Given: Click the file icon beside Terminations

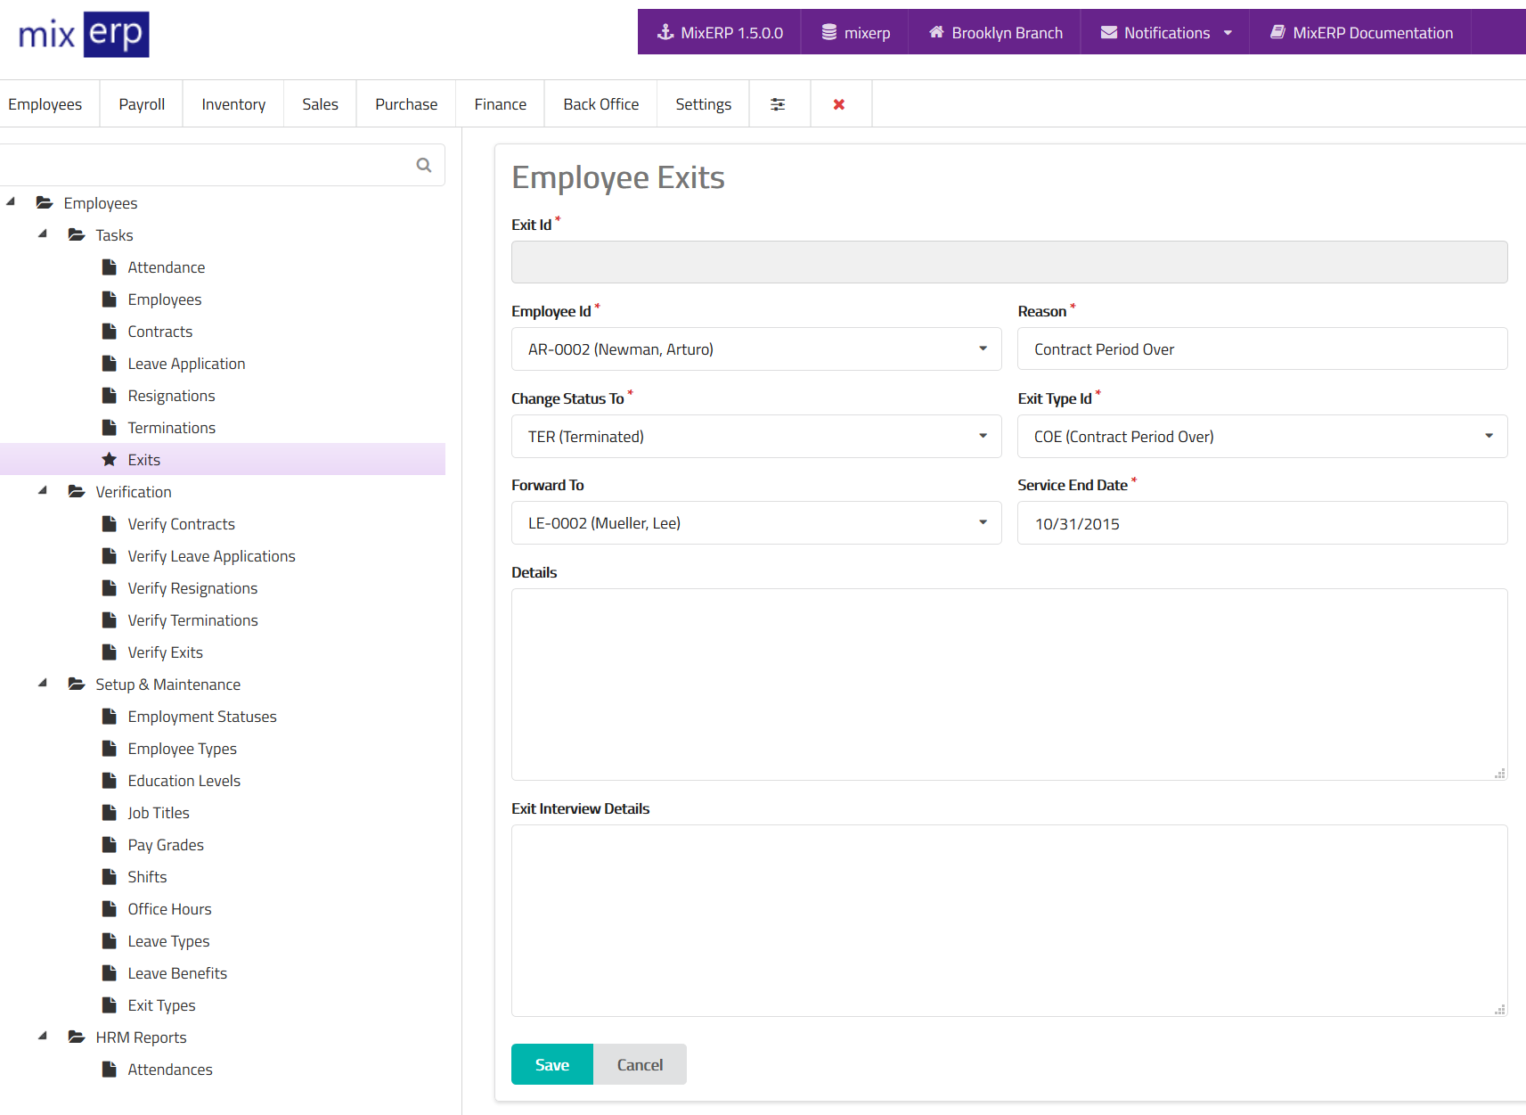Looking at the screenshot, I should [110, 427].
